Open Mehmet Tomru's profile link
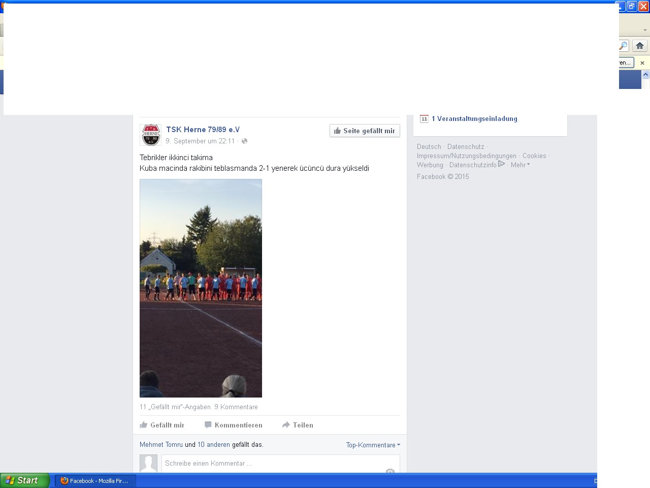The image size is (650, 488). pos(161,445)
